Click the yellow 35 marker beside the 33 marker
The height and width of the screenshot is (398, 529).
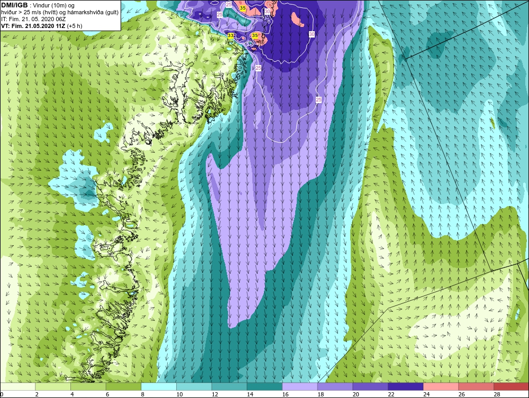point(255,35)
